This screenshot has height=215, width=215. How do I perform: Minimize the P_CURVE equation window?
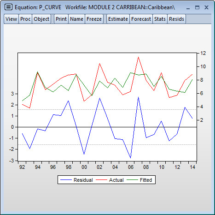[x=188, y=7]
